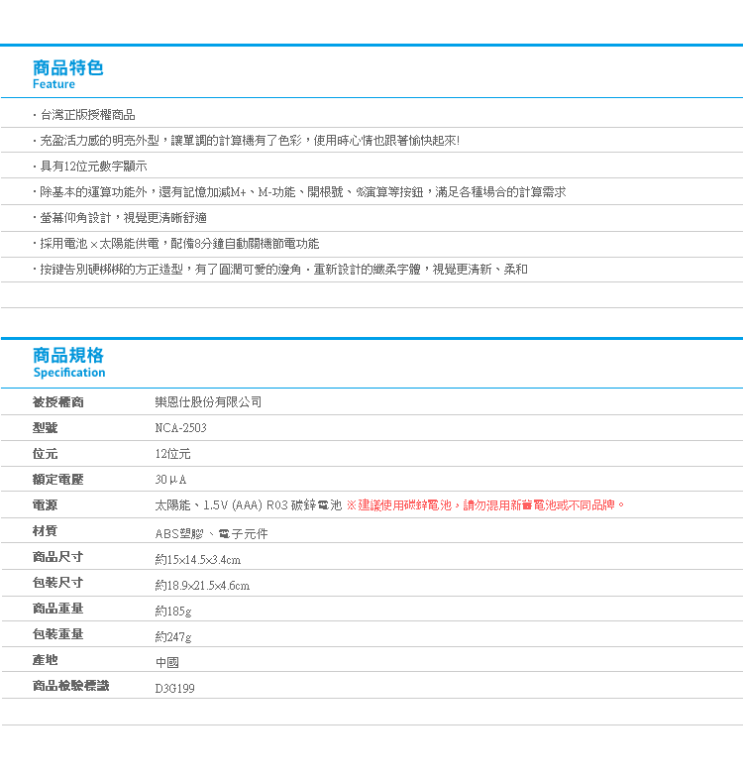Click the inspection mark code D3G199
Image resolution: width=743 pixels, height=780 pixels.
[174, 688]
